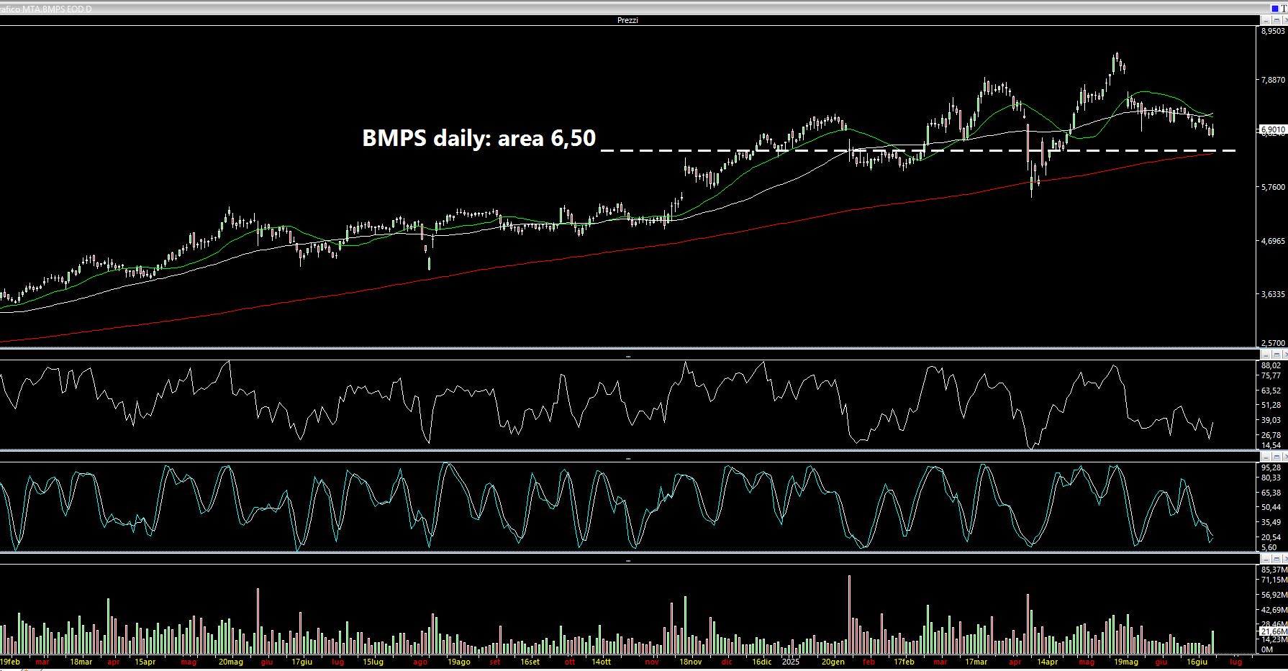Click the 19mag date label
The image size is (1288, 671).
1126,662
